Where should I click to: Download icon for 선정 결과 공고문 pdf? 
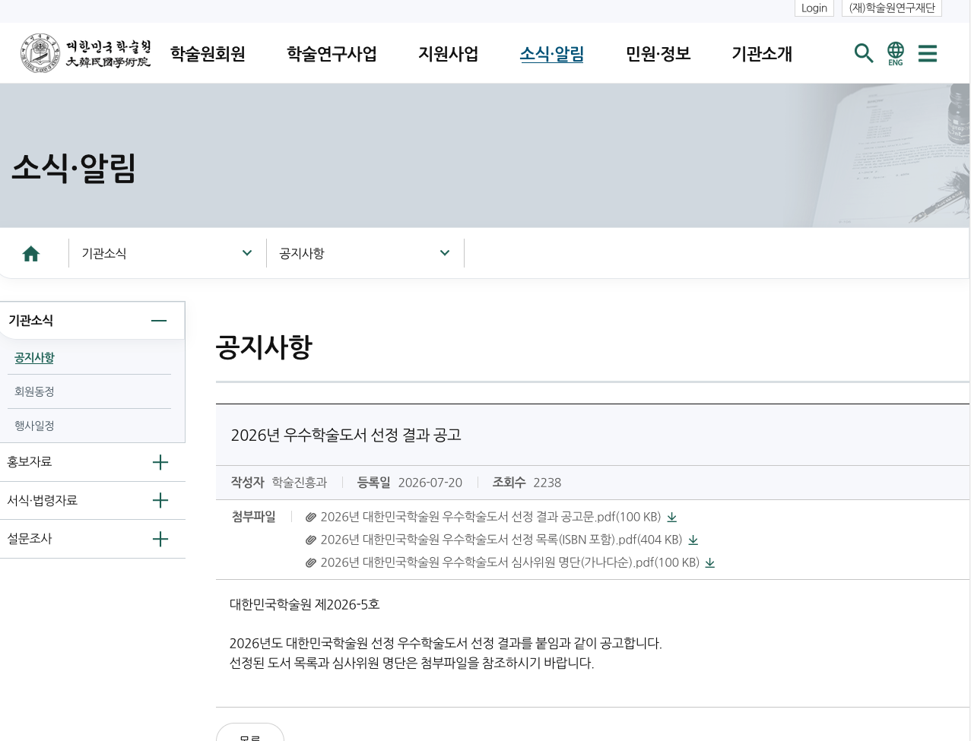pyautogui.click(x=672, y=518)
